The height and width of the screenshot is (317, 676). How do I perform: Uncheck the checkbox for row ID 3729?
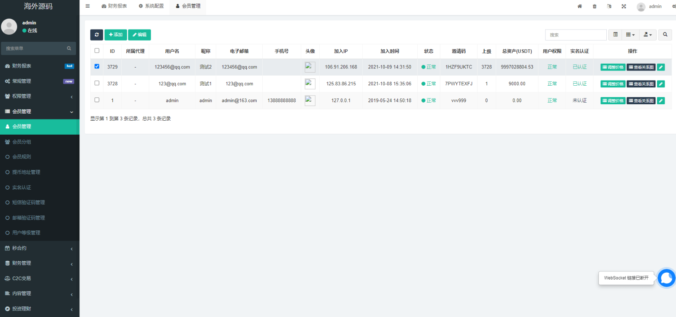click(x=97, y=66)
